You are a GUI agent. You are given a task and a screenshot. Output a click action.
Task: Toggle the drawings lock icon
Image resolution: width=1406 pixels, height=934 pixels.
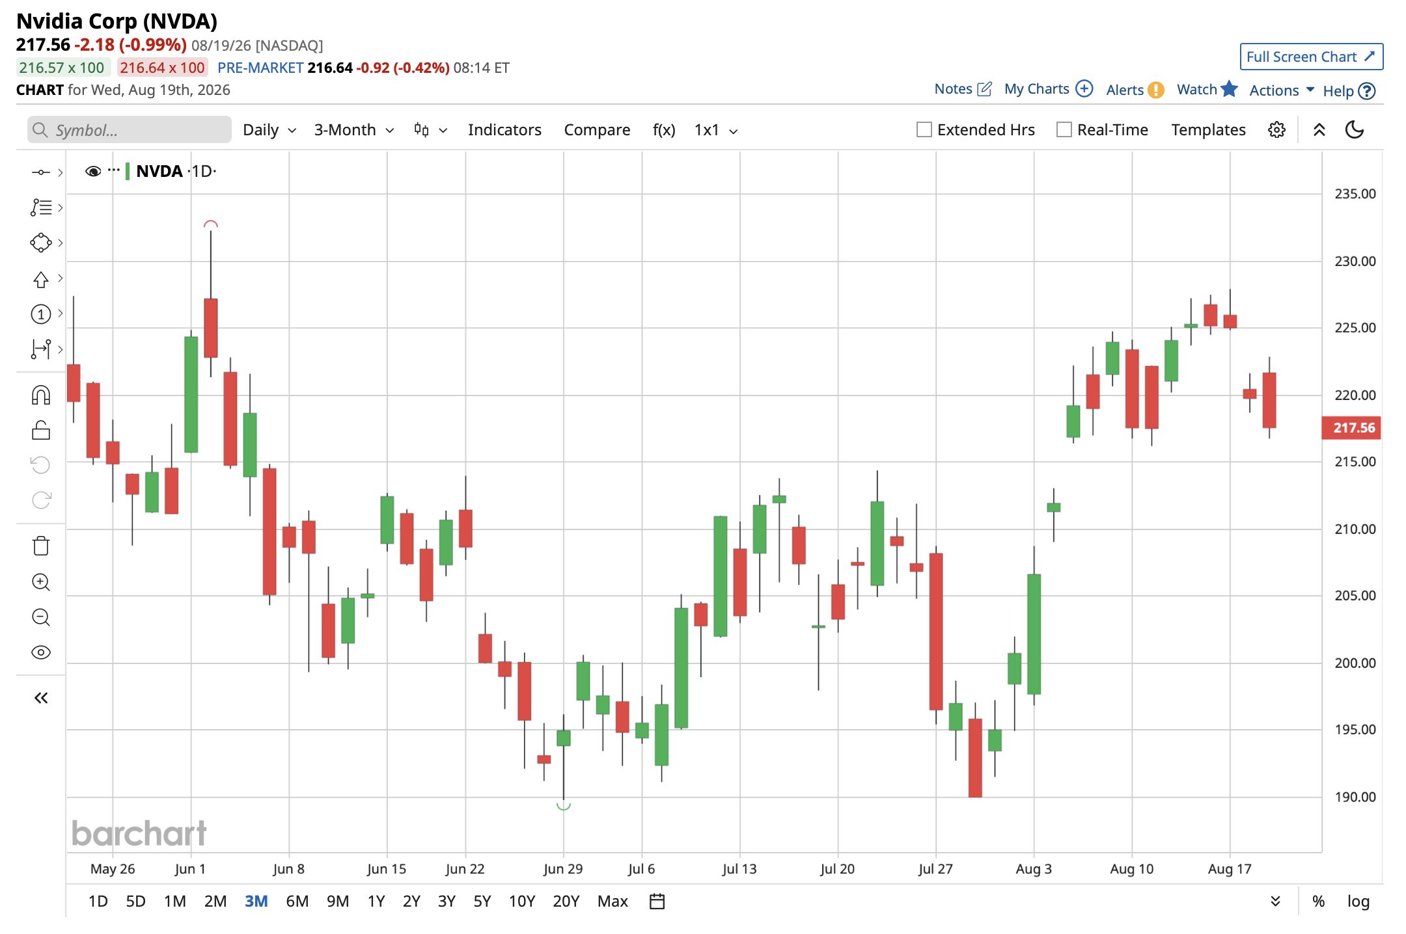point(40,430)
